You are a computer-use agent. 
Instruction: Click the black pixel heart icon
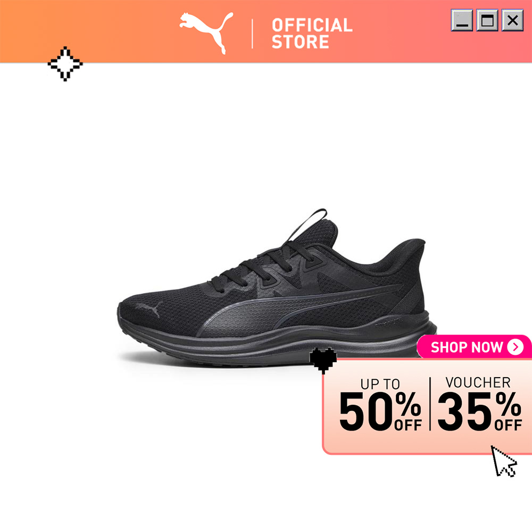(323, 360)
